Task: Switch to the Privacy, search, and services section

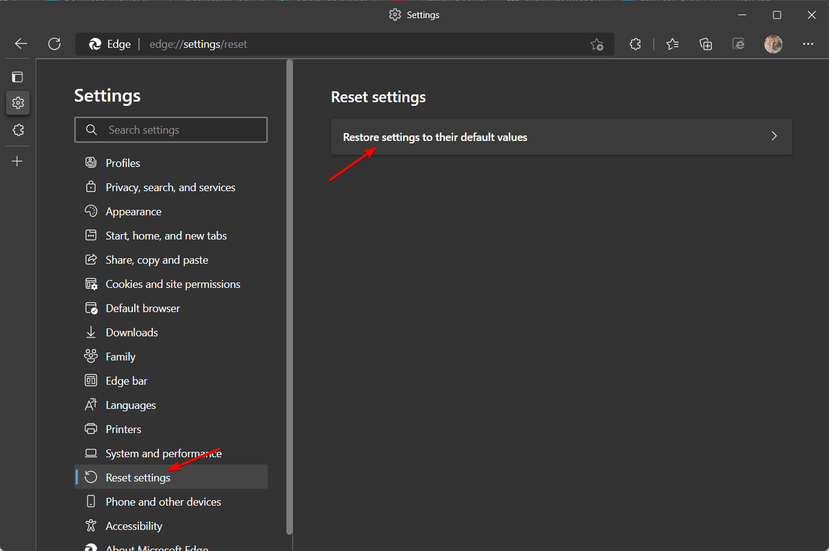Action: (170, 187)
